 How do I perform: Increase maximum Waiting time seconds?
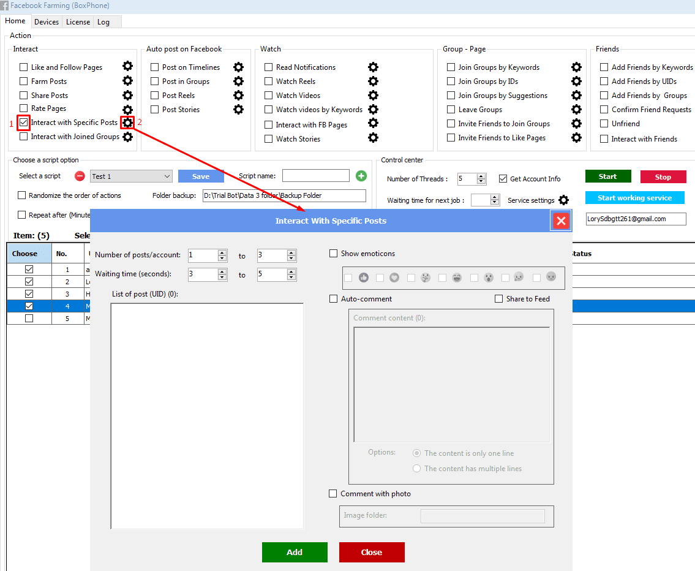point(291,272)
